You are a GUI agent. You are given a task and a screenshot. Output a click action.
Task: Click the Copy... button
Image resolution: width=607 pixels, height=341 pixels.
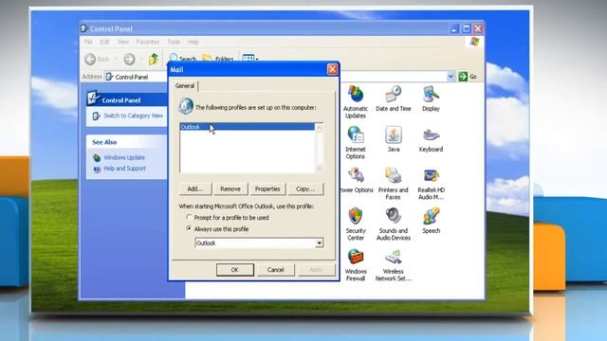click(305, 189)
